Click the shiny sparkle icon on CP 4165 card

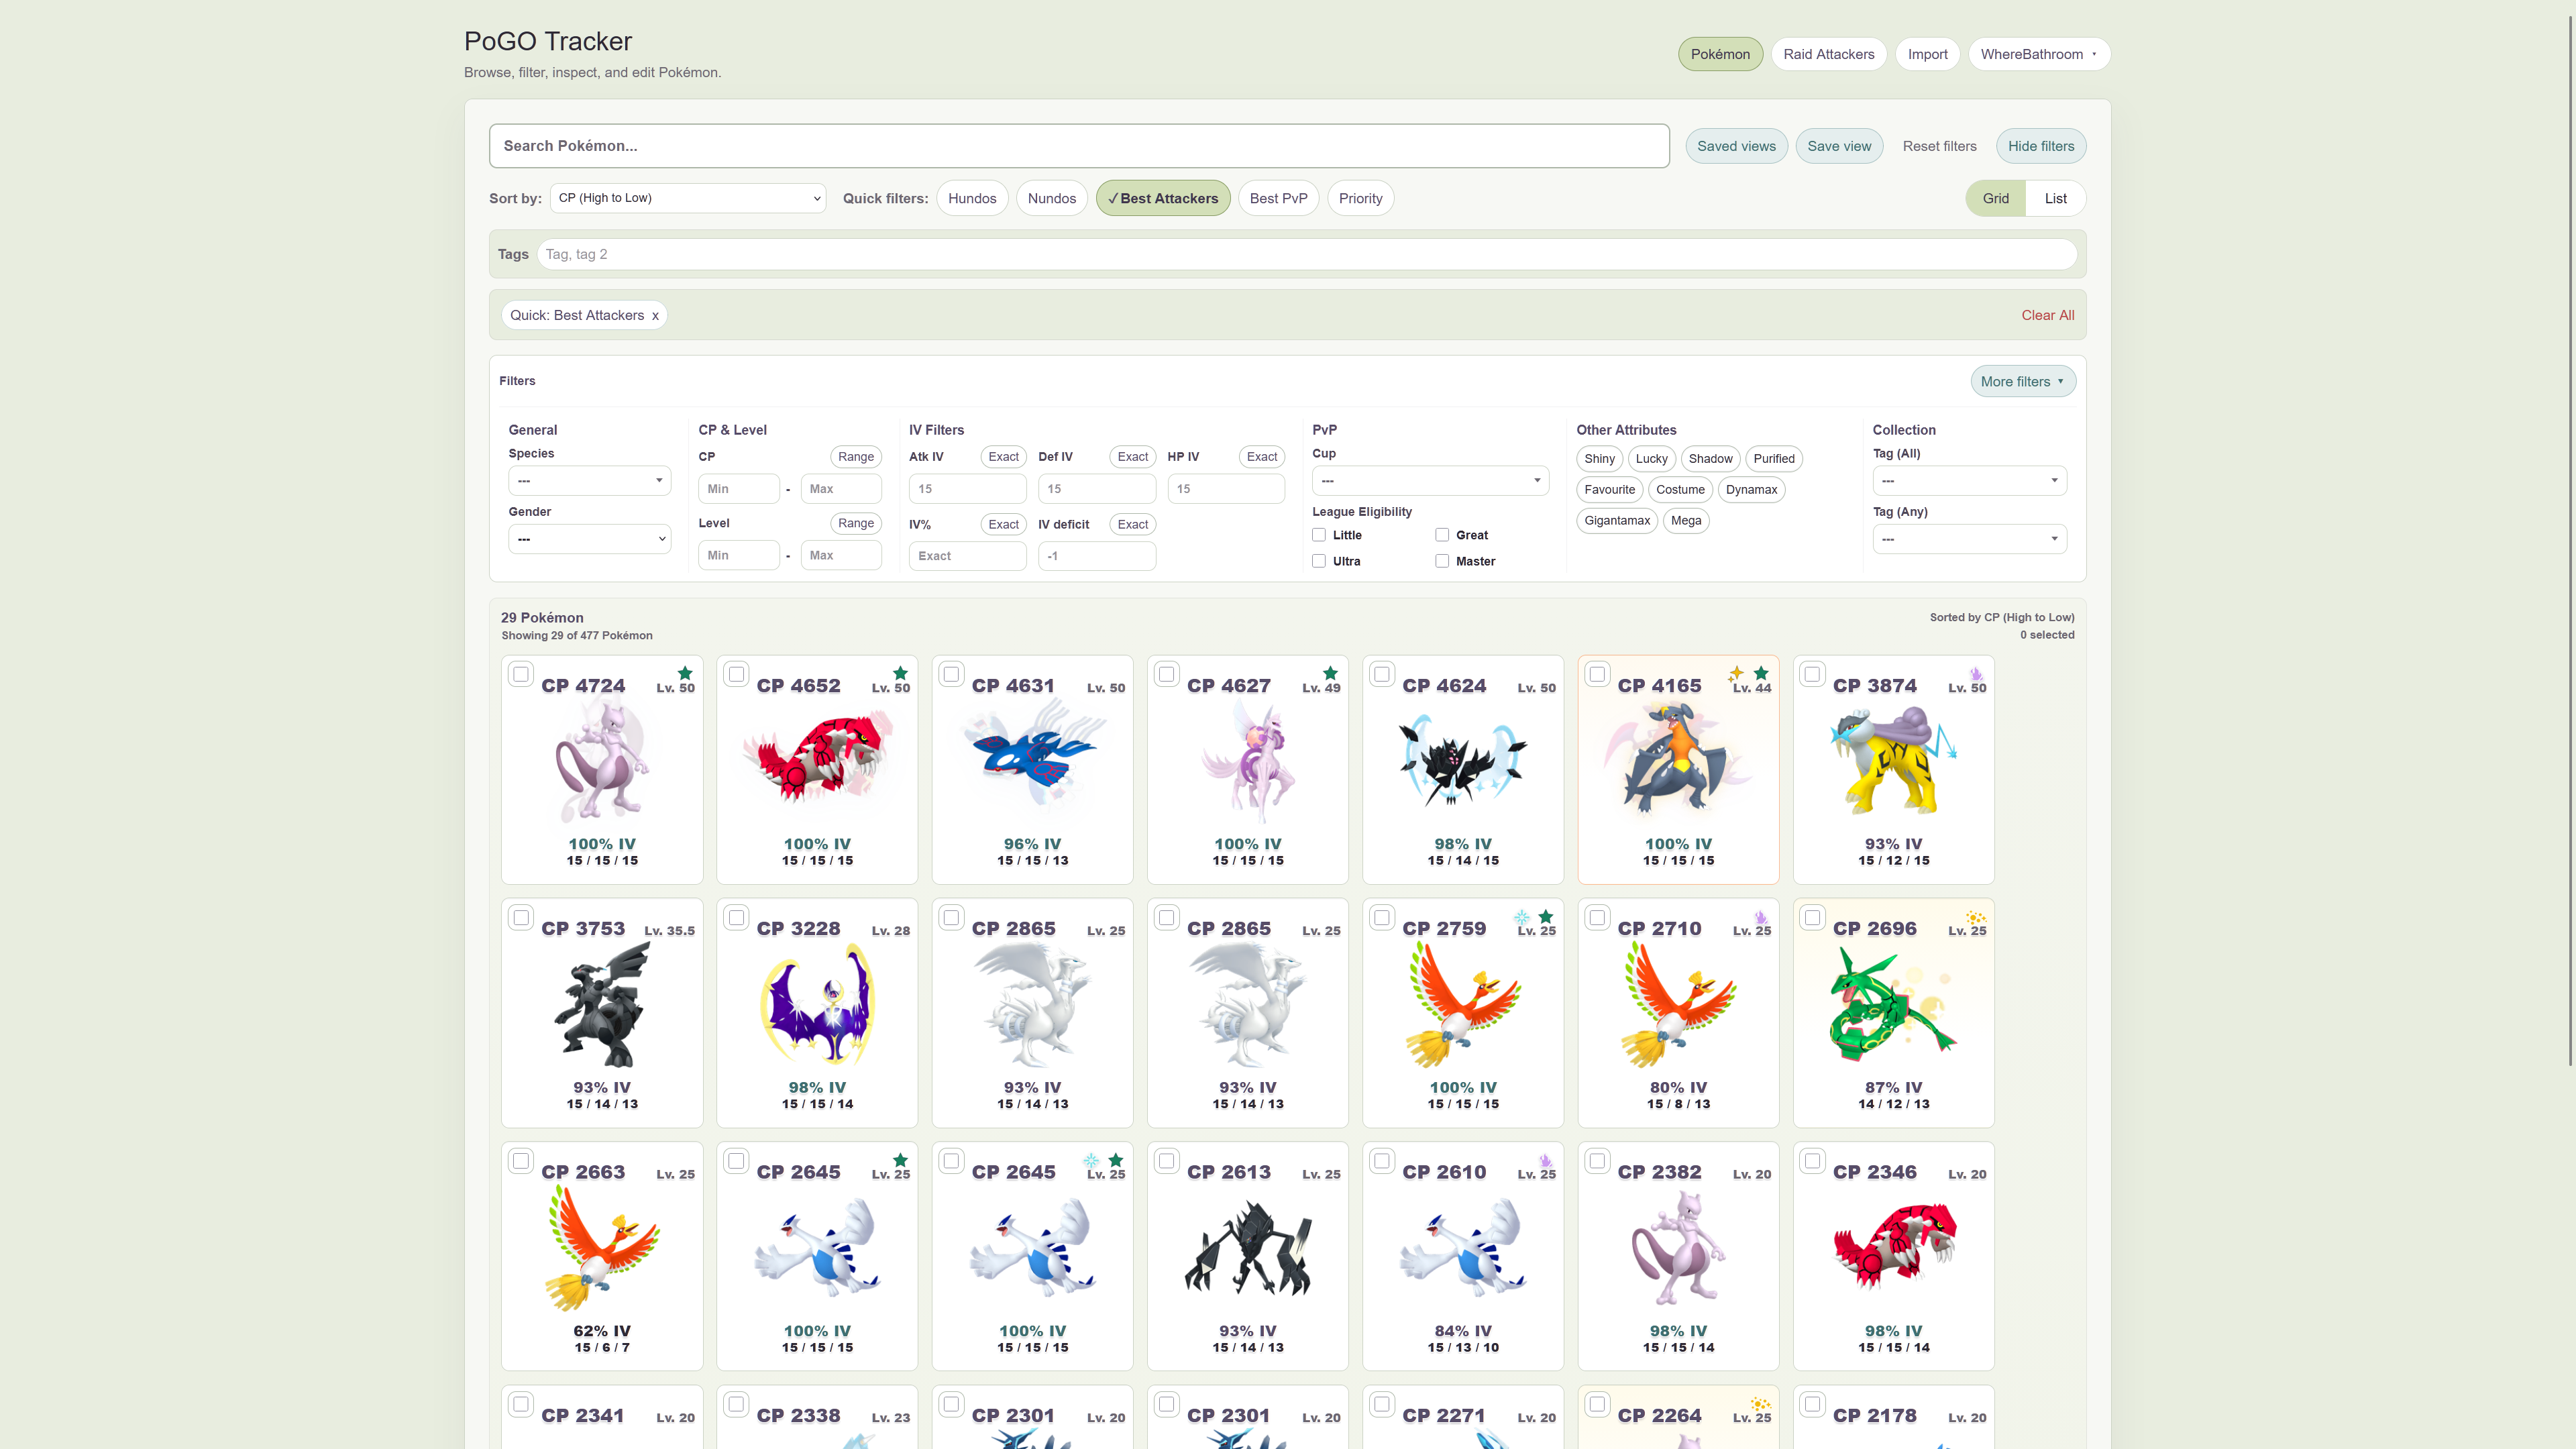coord(1736,673)
